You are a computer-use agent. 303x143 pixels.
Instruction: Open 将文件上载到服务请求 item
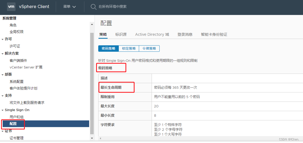pyautogui.click(x=27, y=103)
